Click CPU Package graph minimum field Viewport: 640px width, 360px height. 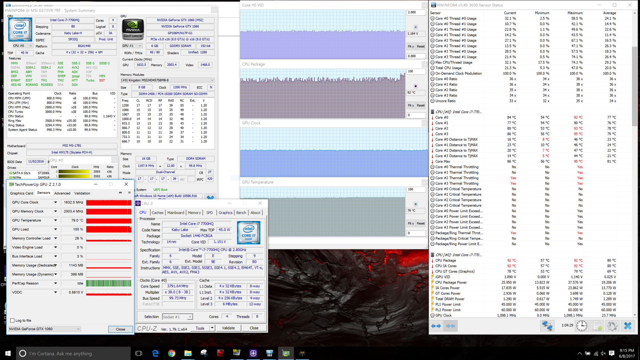416,115
